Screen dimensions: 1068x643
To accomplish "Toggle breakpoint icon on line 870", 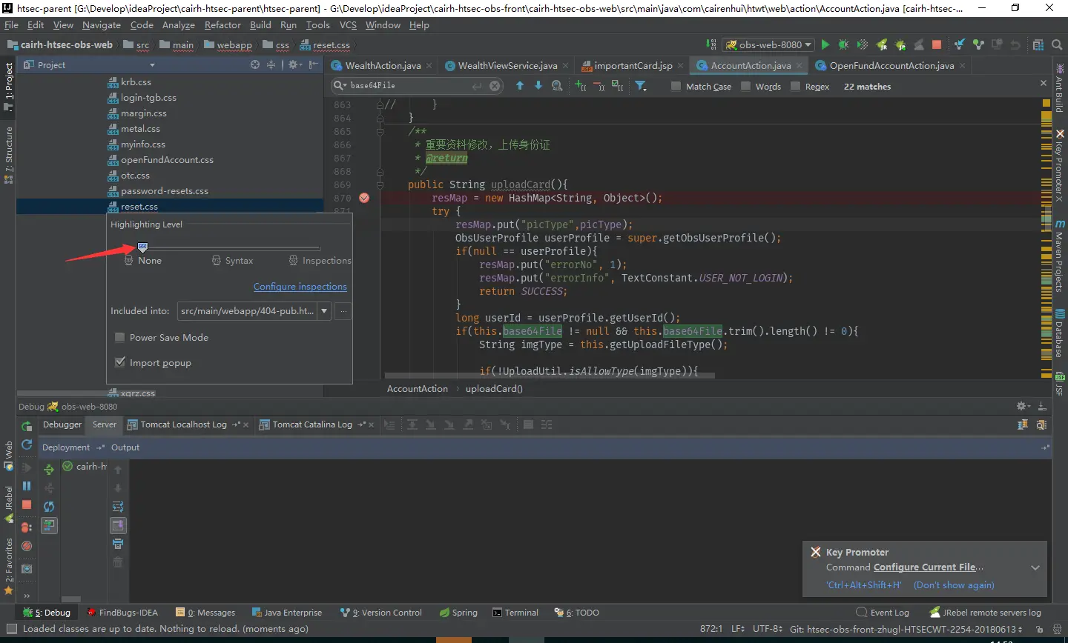I will [364, 198].
